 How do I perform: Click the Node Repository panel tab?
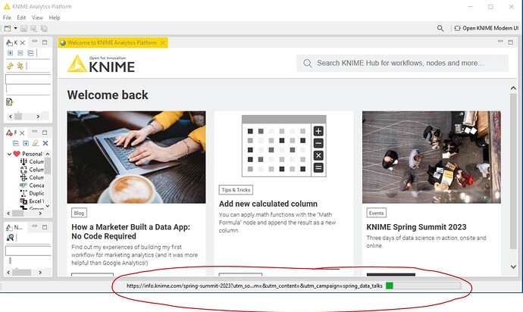14,228
